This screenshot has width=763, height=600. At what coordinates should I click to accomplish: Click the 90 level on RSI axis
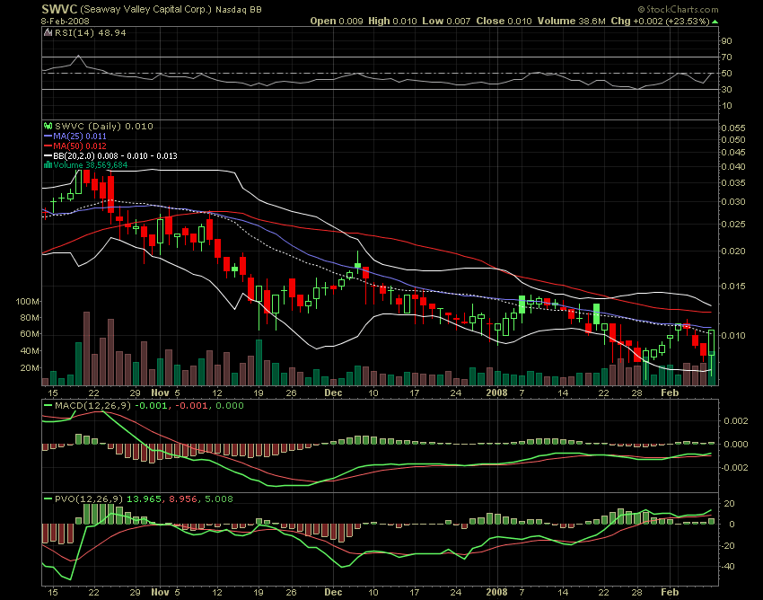[x=726, y=41]
